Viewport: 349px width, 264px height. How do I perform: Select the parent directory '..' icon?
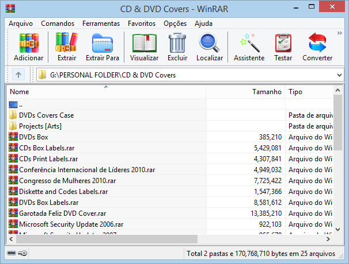(13, 104)
